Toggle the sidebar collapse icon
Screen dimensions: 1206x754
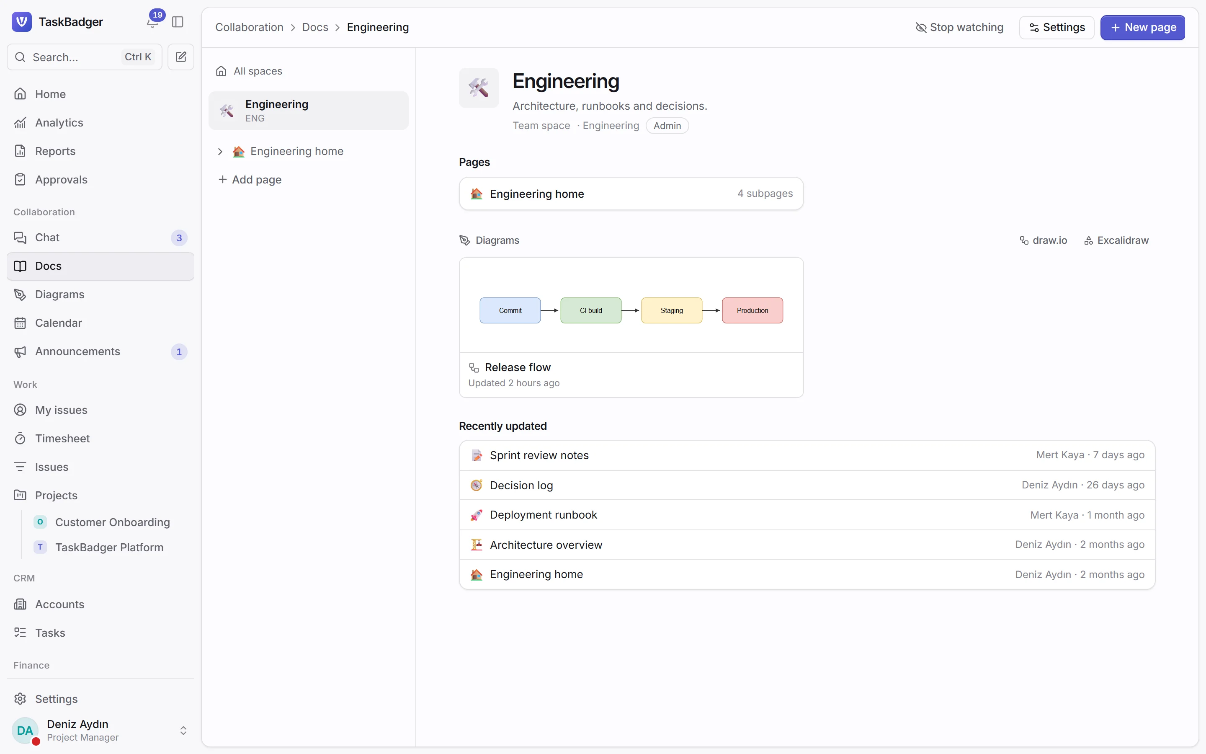(178, 22)
